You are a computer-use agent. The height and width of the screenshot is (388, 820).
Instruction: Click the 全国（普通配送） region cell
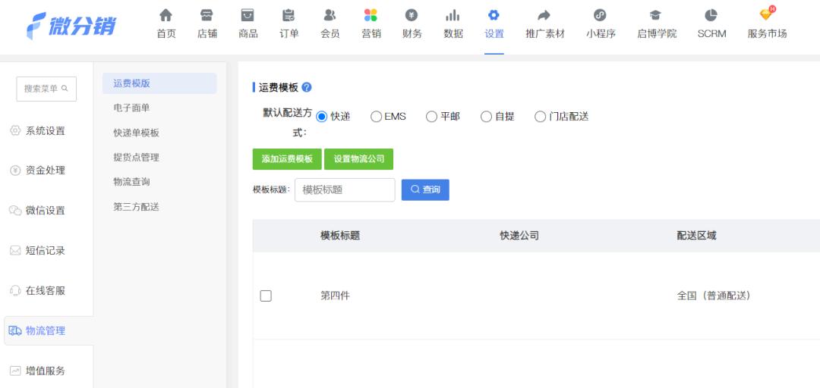714,296
